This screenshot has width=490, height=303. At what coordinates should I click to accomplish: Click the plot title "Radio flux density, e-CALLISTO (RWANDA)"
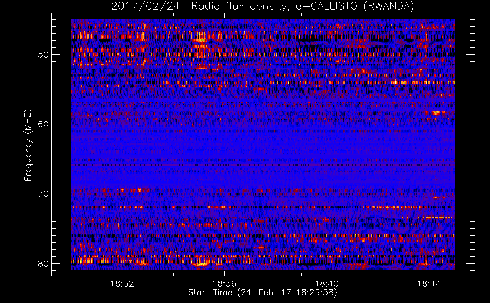tap(303, 6)
